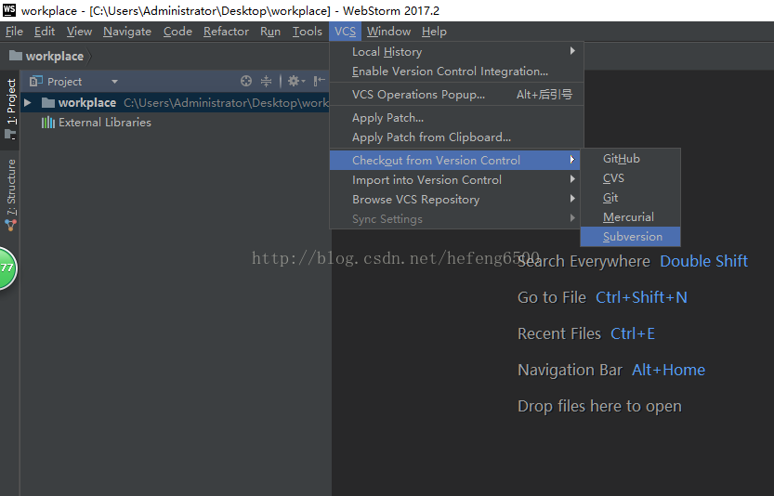Screen dimensions: 774x496
Task: Open the Refactor menu
Action: pyautogui.click(x=226, y=31)
